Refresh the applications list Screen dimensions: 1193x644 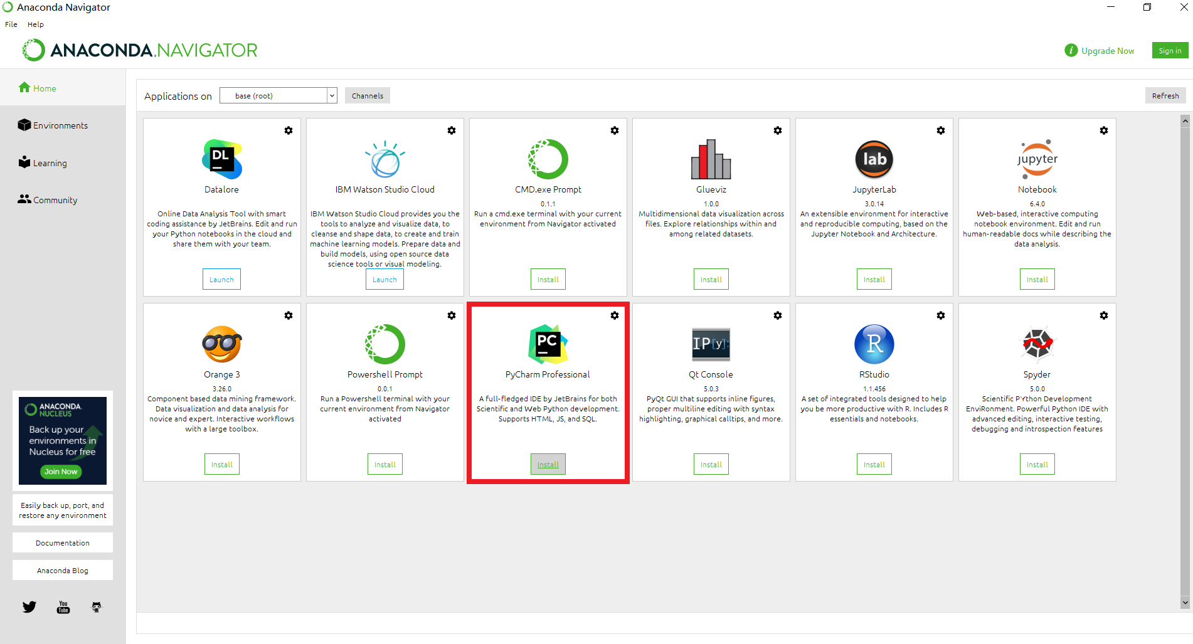(1165, 95)
